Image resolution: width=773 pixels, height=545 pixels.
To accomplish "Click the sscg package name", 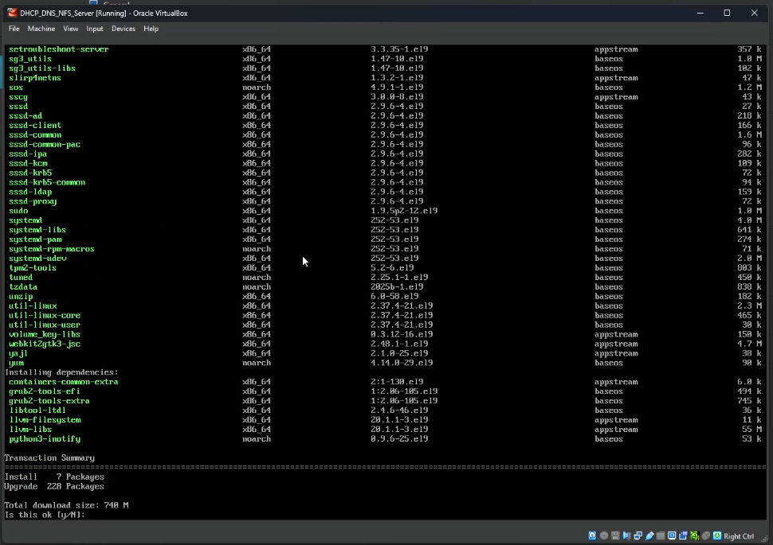I will click(x=18, y=97).
